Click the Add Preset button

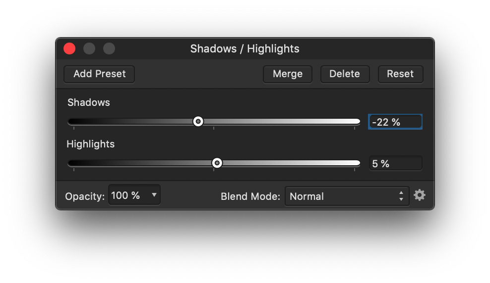coord(99,74)
